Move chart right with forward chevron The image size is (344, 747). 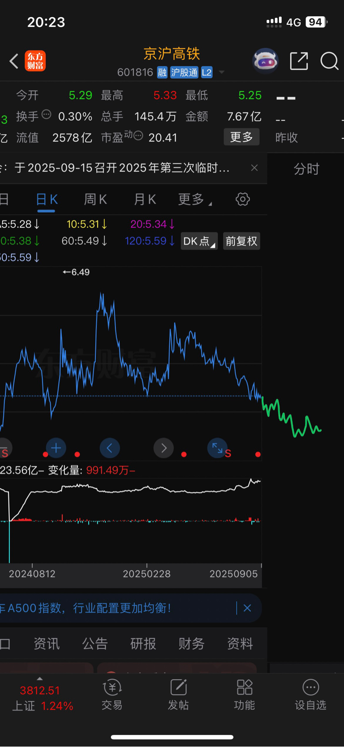(163, 448)
